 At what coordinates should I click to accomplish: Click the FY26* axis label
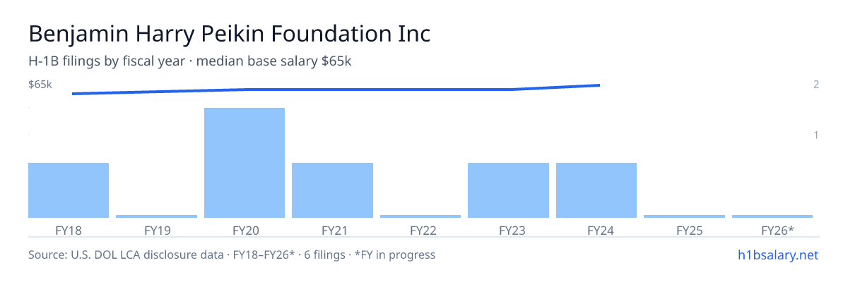pos(778,230)
